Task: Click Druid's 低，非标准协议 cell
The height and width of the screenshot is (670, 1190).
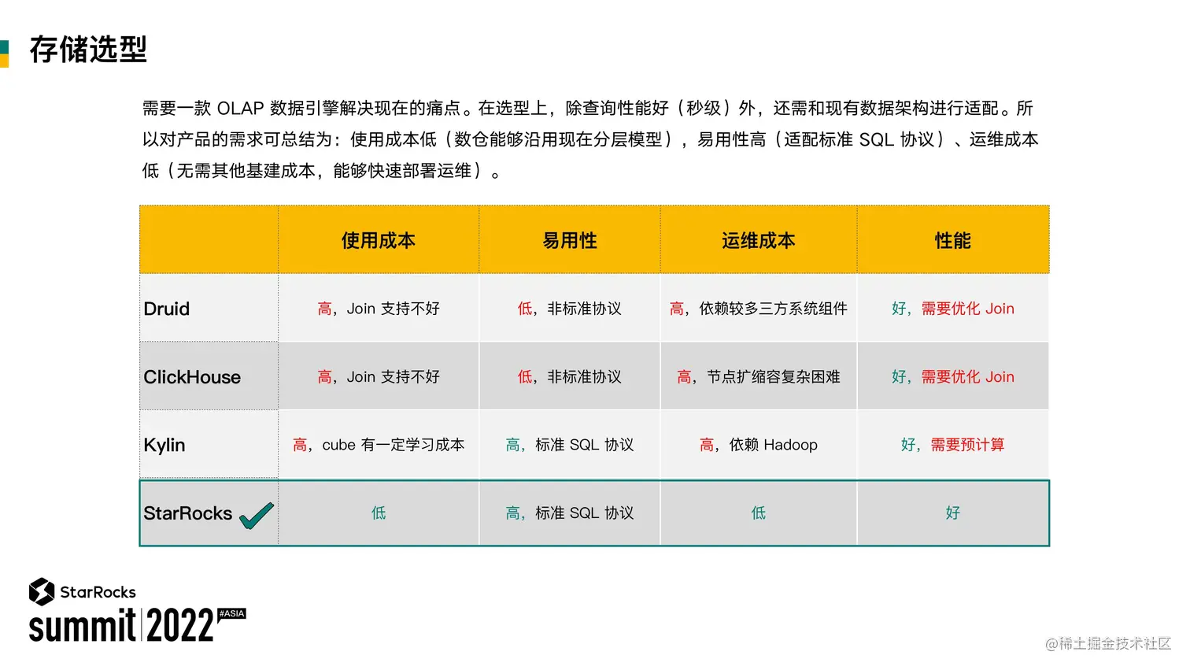Action: tap(570, 309)
